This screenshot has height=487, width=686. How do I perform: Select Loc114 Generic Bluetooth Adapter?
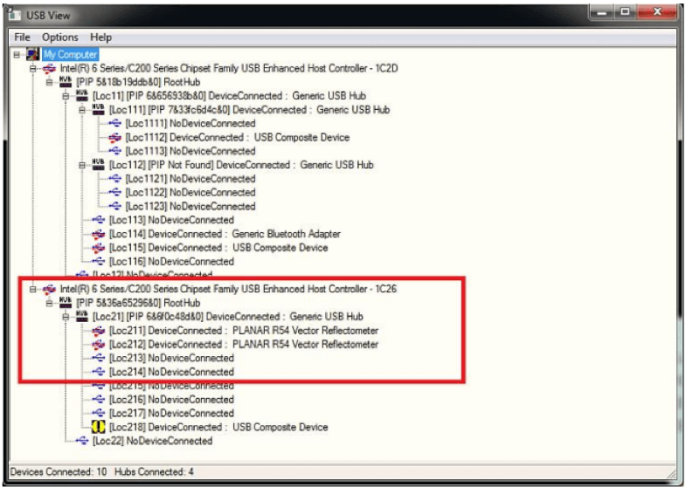(225, 234)
